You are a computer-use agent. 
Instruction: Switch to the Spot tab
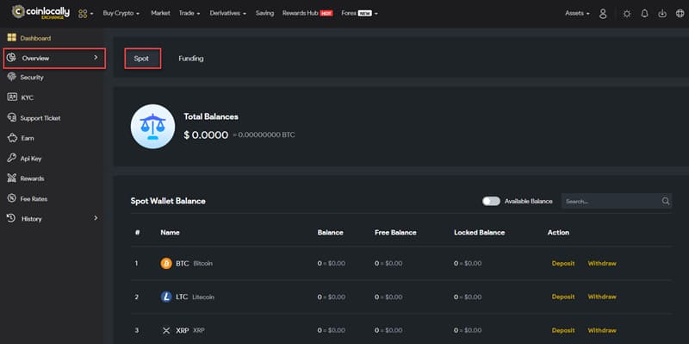[x=143, y=59]
